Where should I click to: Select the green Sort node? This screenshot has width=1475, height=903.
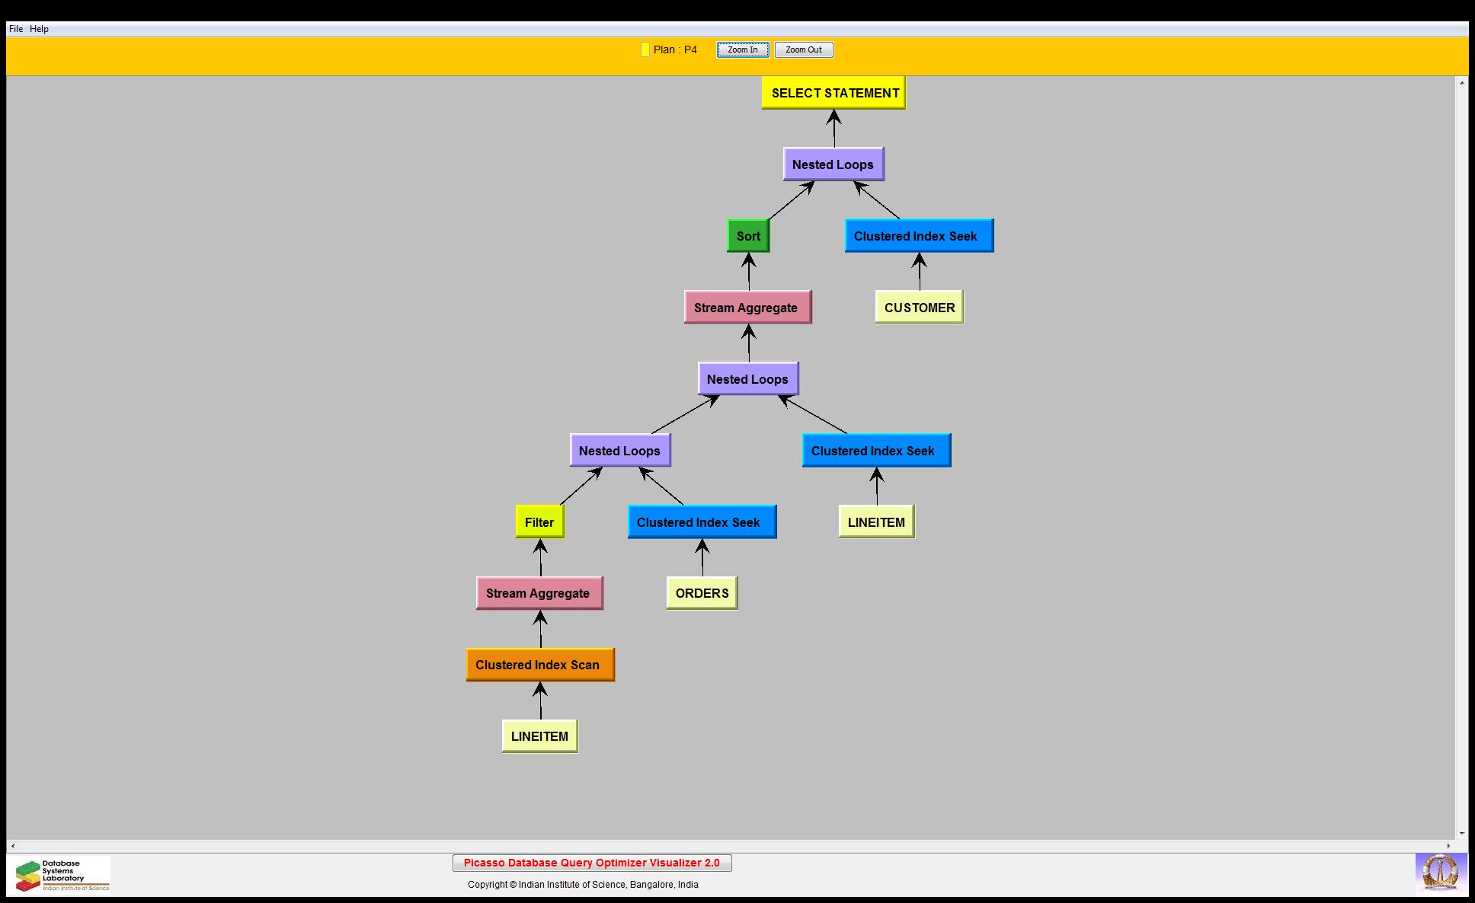click(x=748, y=236)
